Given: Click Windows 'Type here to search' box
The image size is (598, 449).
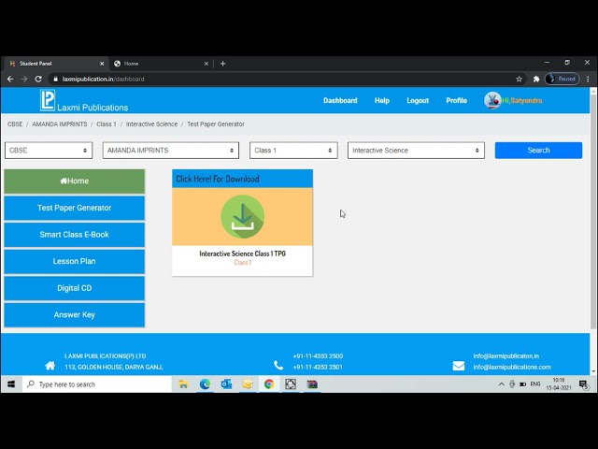Looking at the screenshot, I should 97,384.
